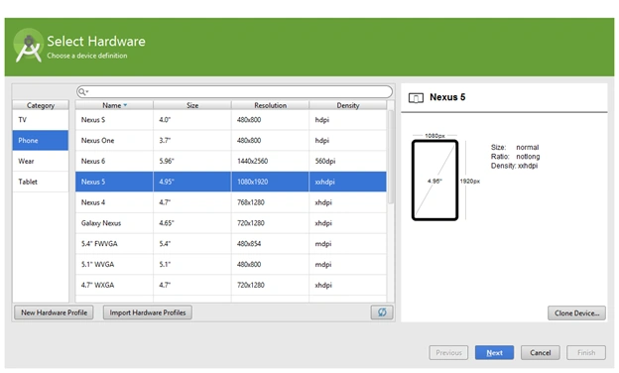Click the 1080x1920 resolution cell
This screenshot has width=619, height=373.
point(270,182)
